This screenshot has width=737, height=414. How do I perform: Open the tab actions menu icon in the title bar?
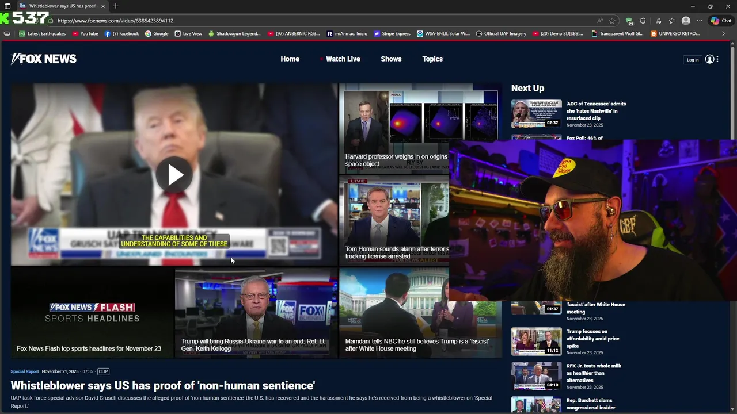7,6
